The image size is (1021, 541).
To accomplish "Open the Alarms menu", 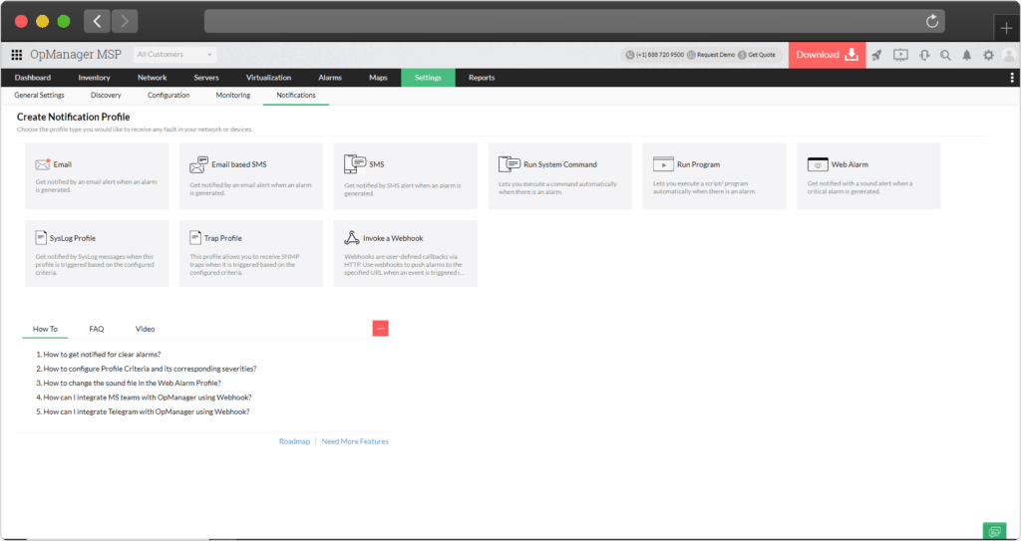I will pyautogui.click(x=330, y=78).
